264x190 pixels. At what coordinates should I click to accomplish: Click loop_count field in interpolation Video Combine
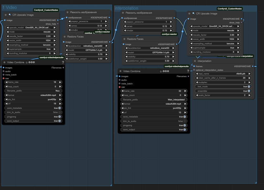click(x=154, y=95)
